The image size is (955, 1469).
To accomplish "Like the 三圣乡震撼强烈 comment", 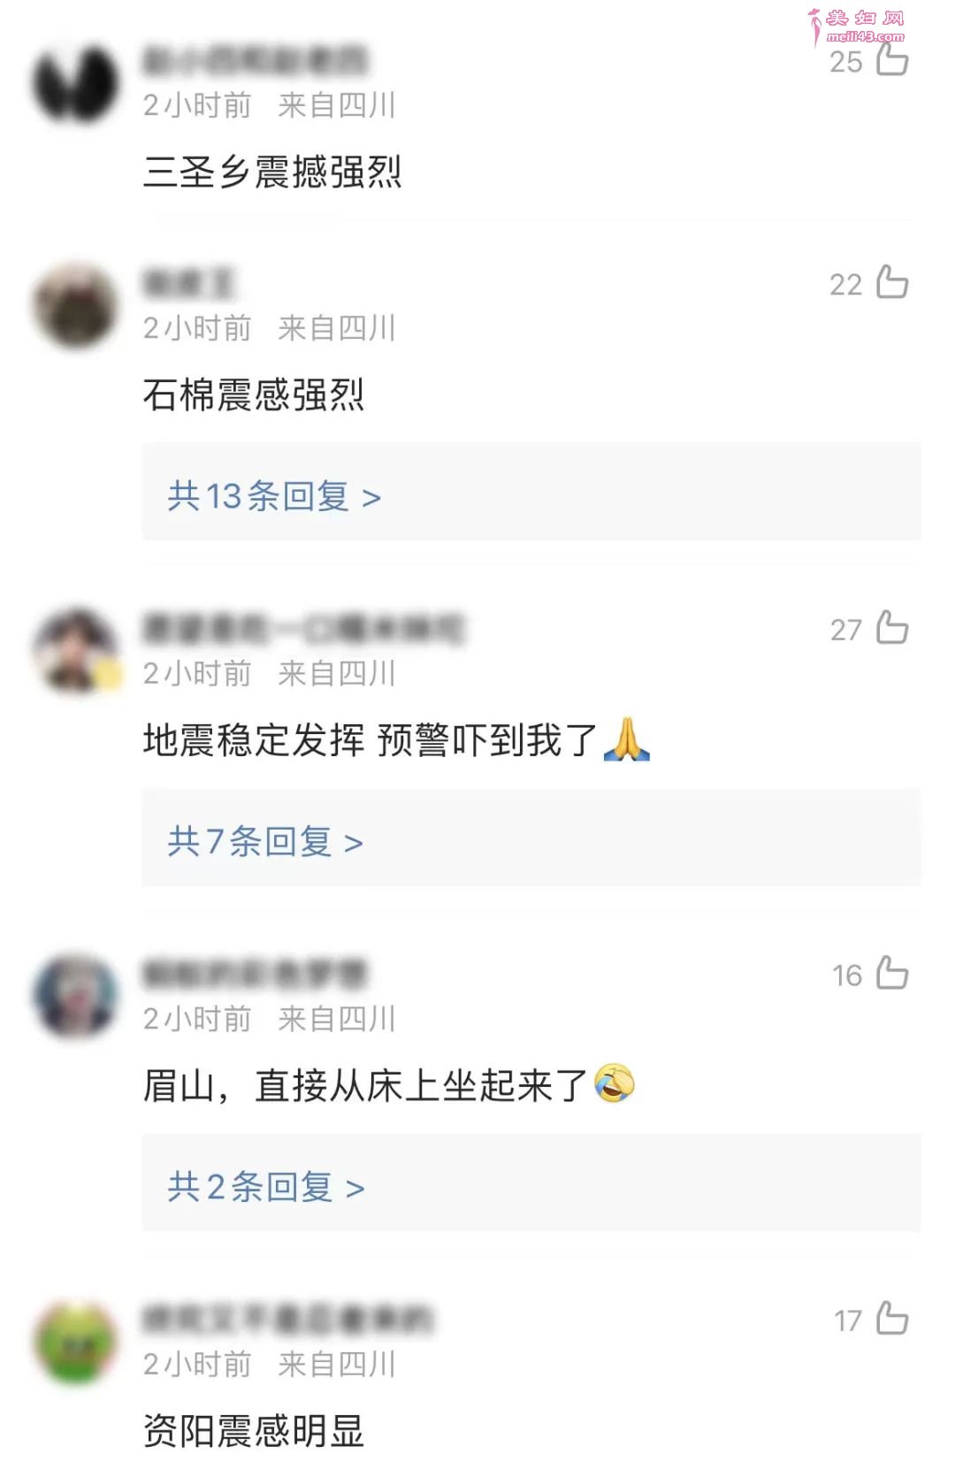I will pyautogui.click(x=892, y=59).
